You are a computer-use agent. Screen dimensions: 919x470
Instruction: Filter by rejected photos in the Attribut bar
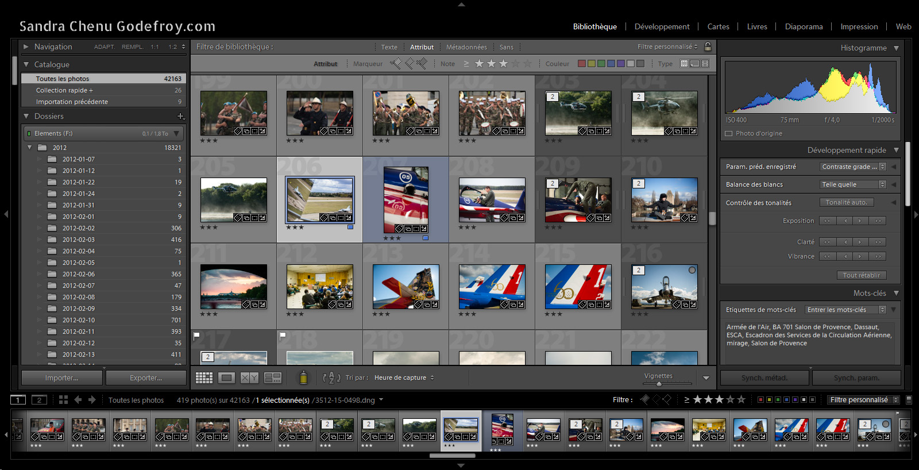tap(422, 63)
